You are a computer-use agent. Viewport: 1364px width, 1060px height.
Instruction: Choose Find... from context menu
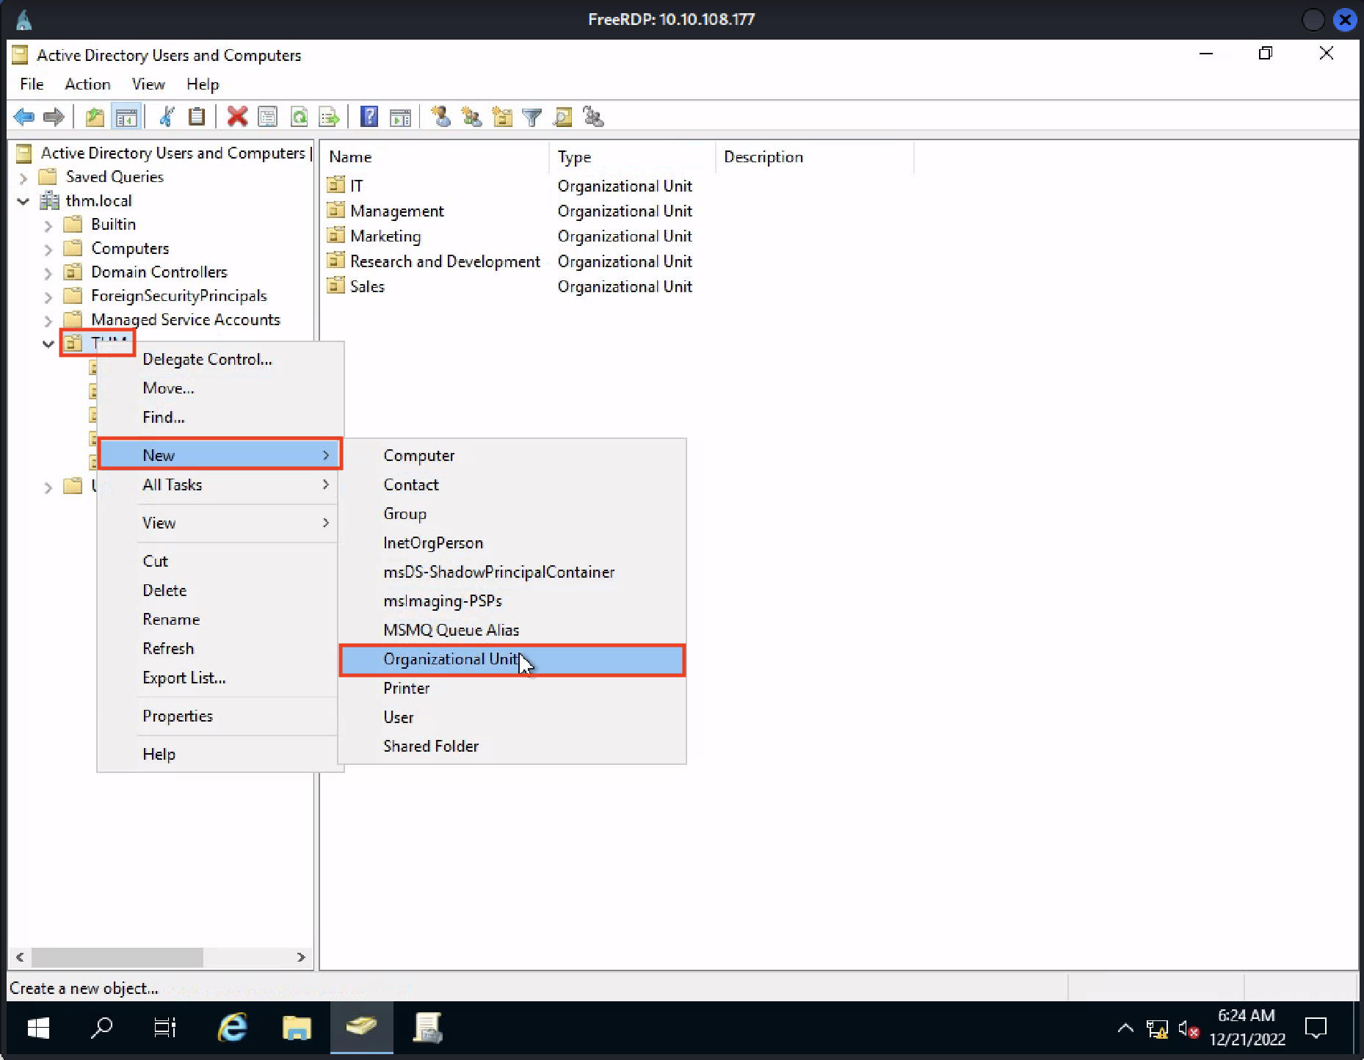coord(220,417)
